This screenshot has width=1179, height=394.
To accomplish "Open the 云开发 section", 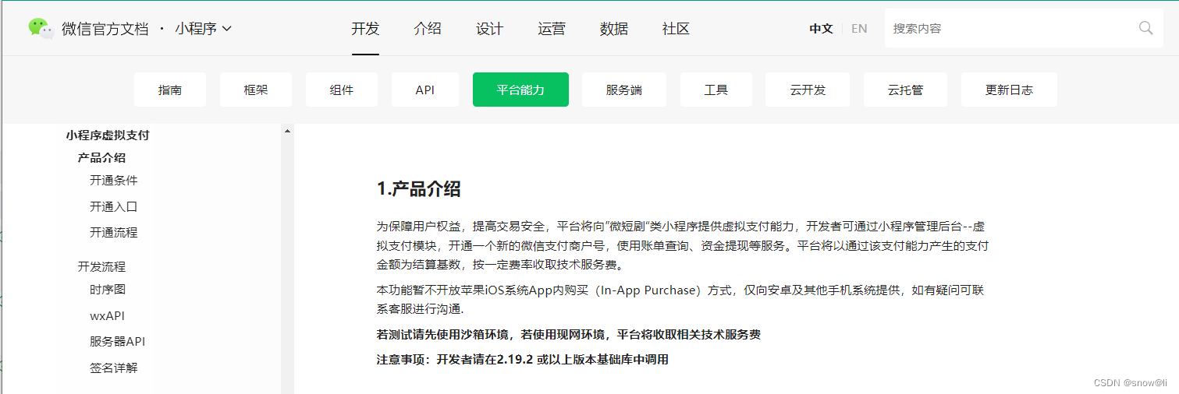I will [808, 90].
